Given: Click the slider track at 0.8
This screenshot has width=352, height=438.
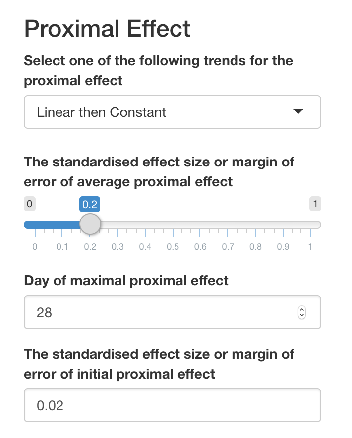Looking at the screenshot, I should tap(255, 225).
